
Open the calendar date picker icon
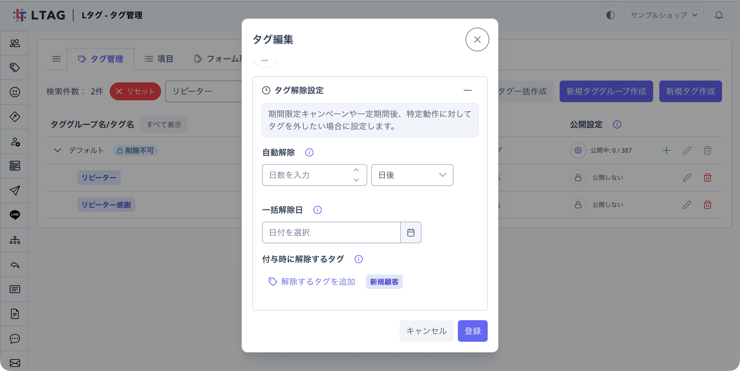pyautogui.click(x=411, y=232)
